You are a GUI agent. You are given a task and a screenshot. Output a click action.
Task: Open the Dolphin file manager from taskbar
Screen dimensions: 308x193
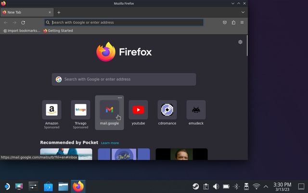63,186
